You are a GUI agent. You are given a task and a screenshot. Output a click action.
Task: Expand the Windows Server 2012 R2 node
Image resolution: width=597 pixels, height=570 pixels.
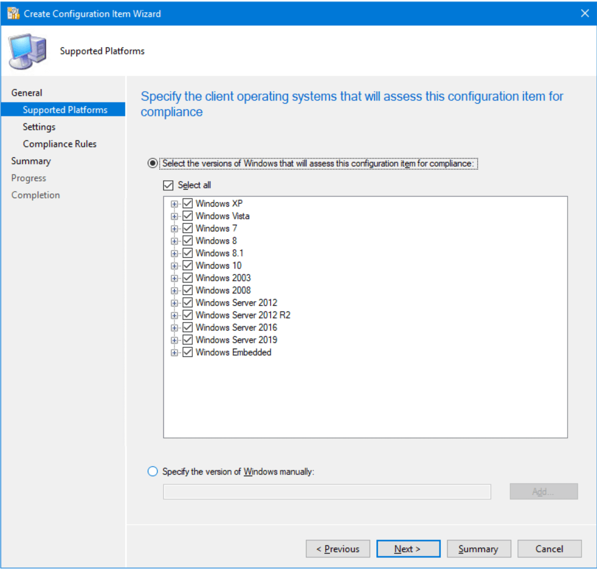coord(174,315)
